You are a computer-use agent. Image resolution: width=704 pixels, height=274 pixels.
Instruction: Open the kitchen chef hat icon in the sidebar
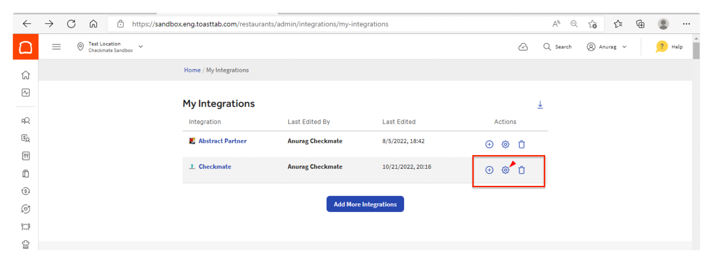(x=26, y=244)
